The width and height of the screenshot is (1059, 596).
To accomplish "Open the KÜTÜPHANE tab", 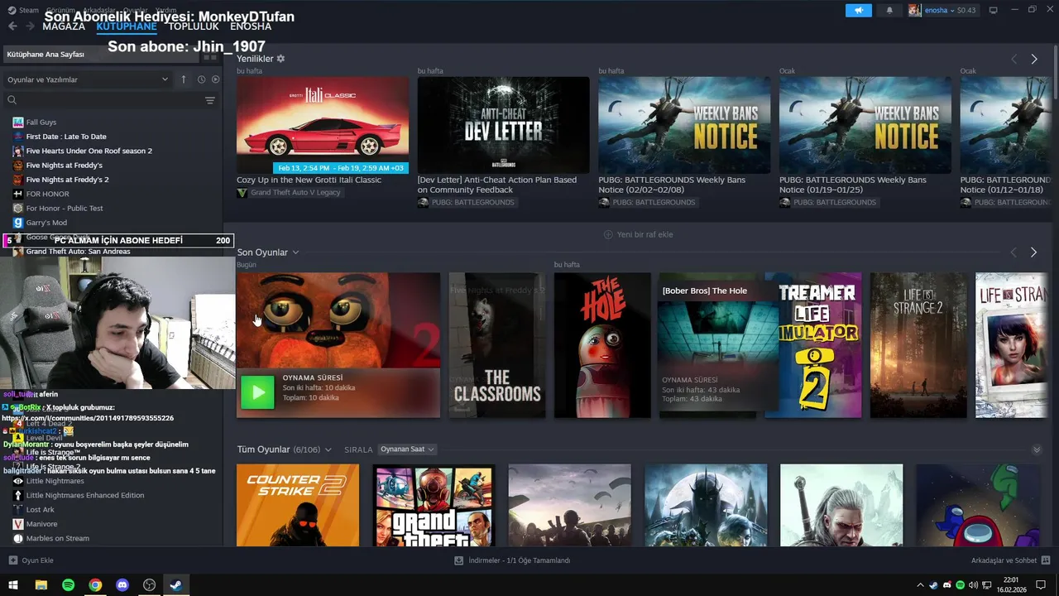I will 127,26.
